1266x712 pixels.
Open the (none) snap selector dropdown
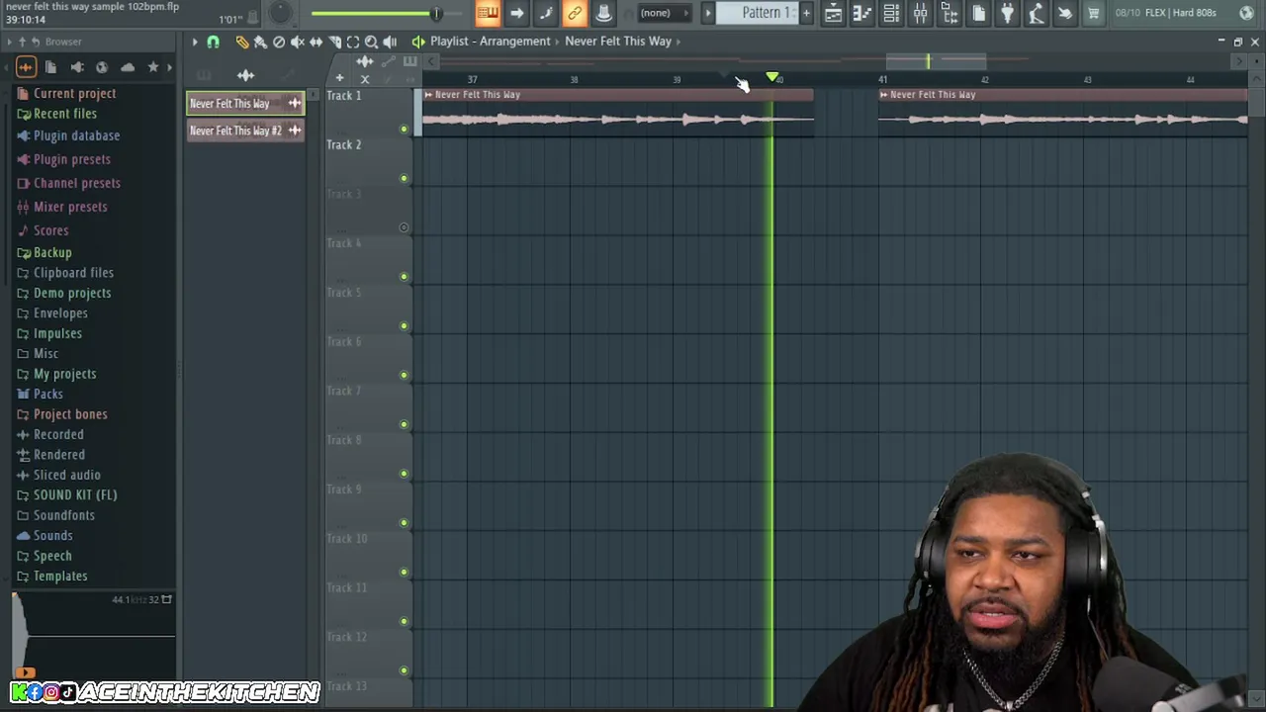(x=663, y=13)
